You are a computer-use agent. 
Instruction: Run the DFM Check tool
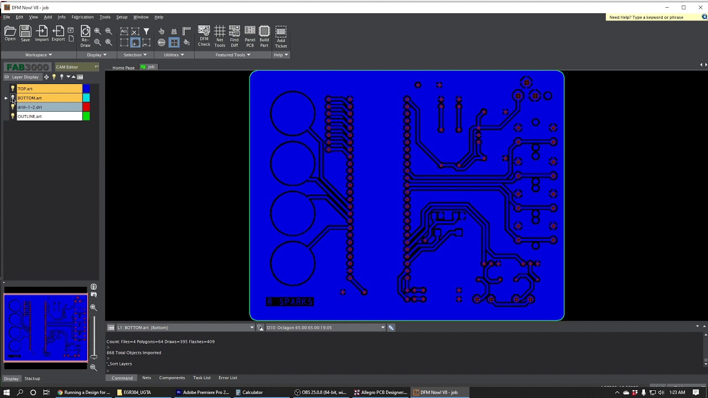(204, 36)
